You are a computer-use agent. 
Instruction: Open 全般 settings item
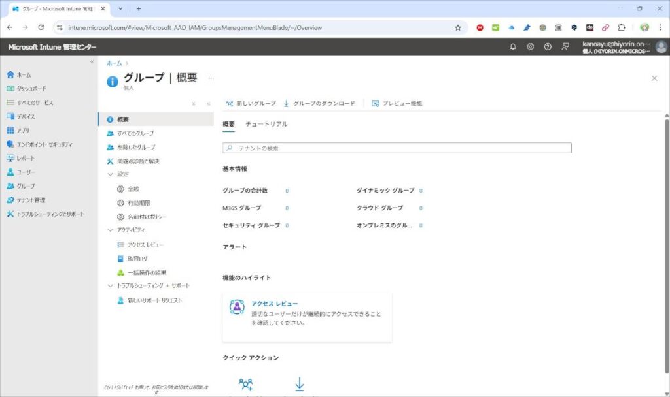(x=128, y=189)
